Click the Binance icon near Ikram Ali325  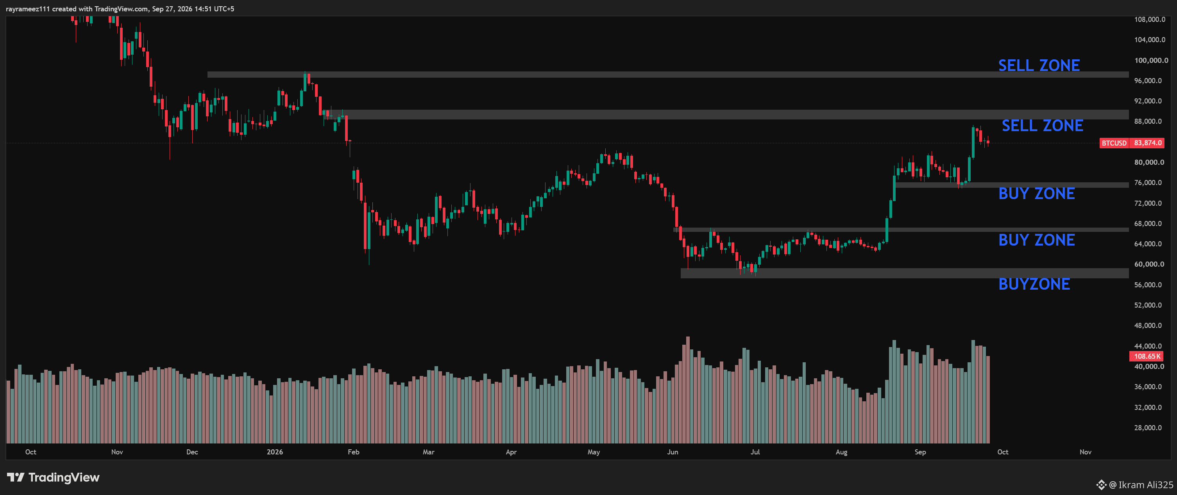pyautogui.click(x=1101, y=484)
